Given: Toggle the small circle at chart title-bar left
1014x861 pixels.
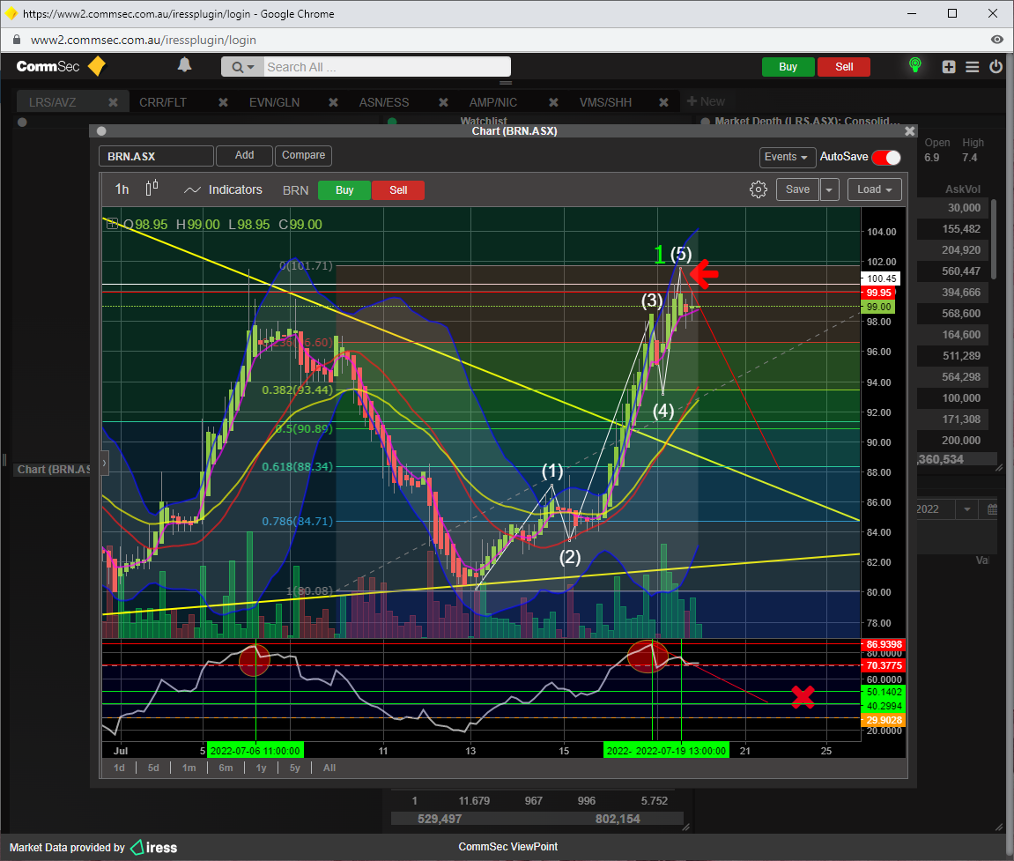Looking at the screenshot, I should click(x=102, y=131).
